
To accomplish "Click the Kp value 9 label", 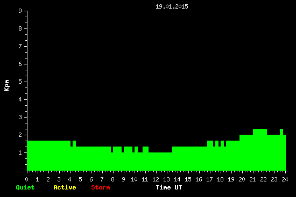I will point(20,11).
